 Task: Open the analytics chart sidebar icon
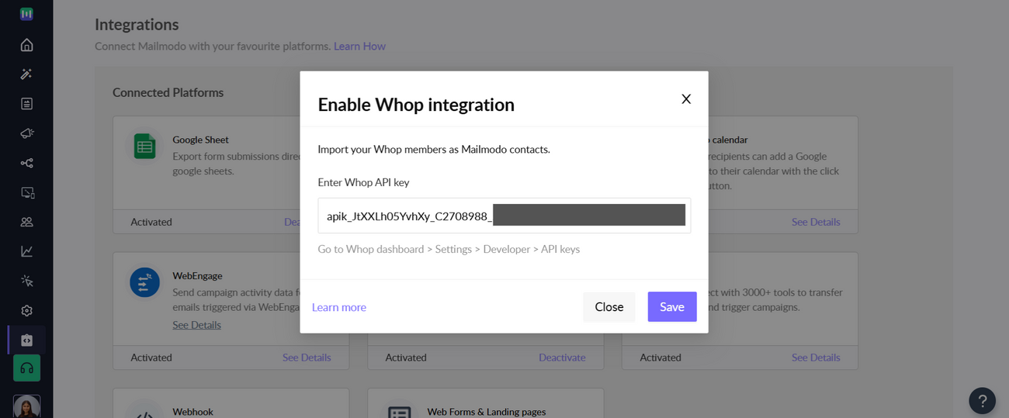click(x=26, y=251)
